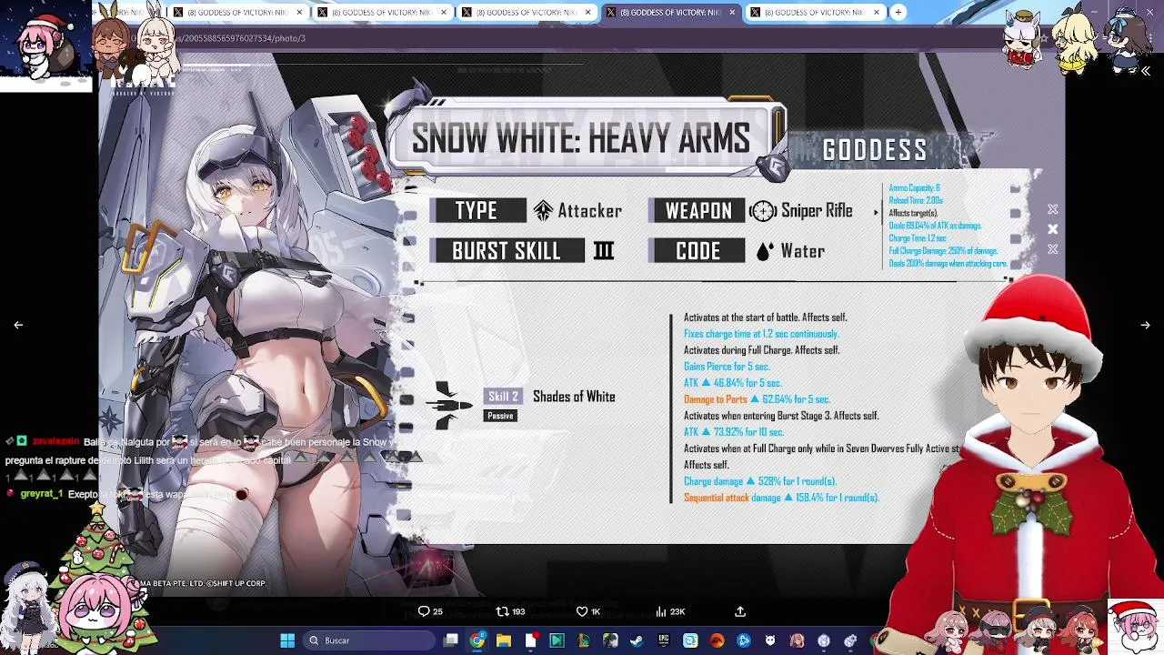This screenshot has height=655, width=1164.
Task: Click the 'Gains Pierce for 5 sec.' line
Action: tap(727, 367)
